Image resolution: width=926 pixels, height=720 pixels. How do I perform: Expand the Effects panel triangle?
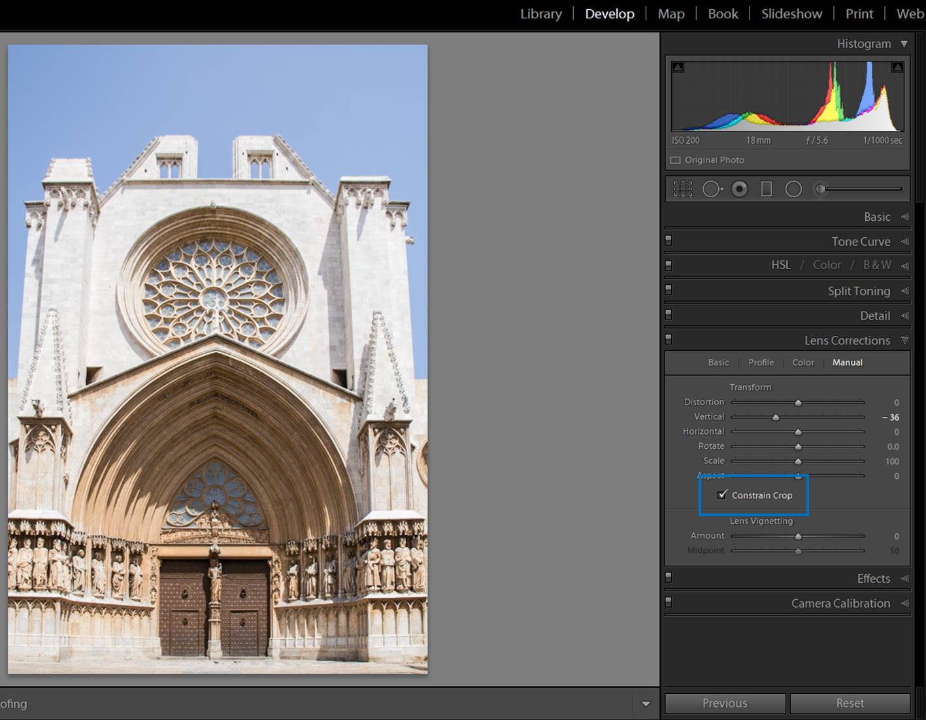[905, 578]
